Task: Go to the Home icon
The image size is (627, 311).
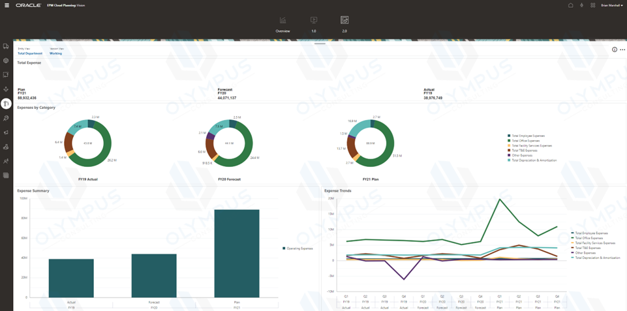Action: coord(571,6)
